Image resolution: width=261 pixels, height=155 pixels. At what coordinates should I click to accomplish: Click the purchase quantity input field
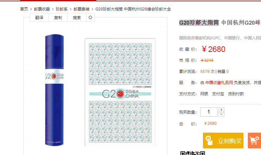pos(209,112)
